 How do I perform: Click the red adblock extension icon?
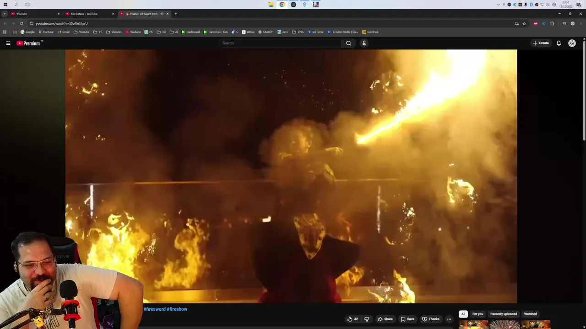(x=535, y=23)
